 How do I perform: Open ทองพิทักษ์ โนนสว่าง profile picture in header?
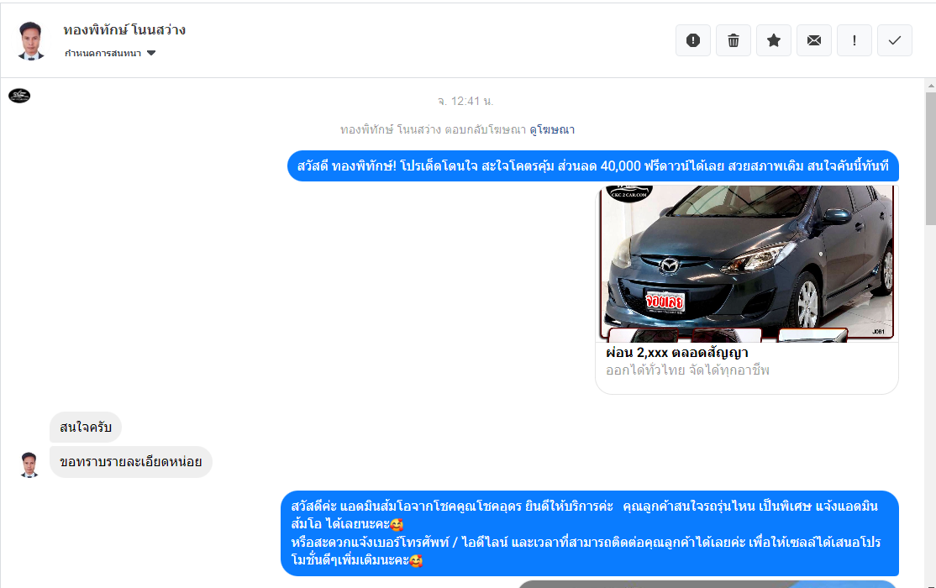coord(30,40)
